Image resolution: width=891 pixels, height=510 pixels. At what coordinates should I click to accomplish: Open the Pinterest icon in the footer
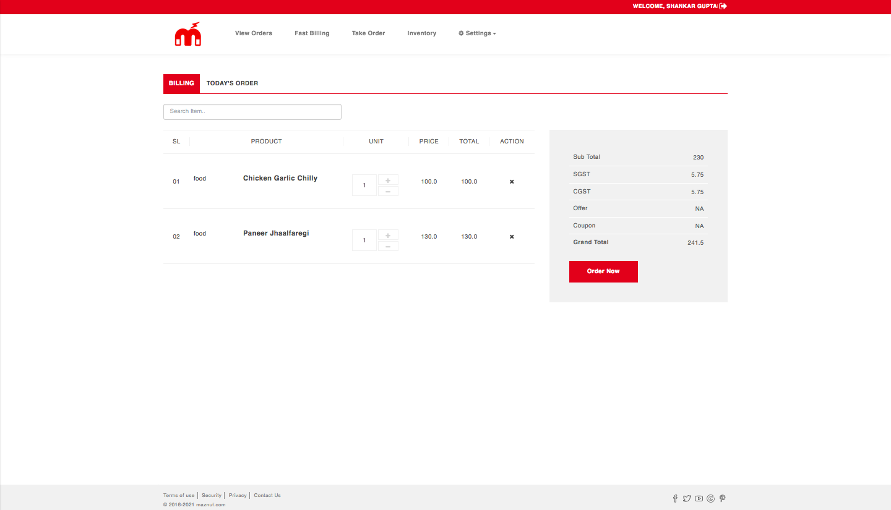[722, 498]
